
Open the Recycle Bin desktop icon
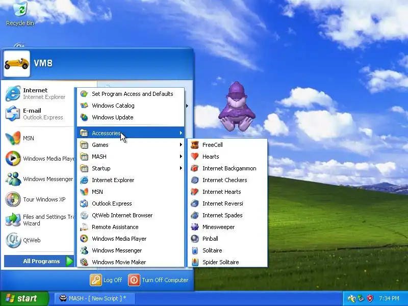point(20,14)
